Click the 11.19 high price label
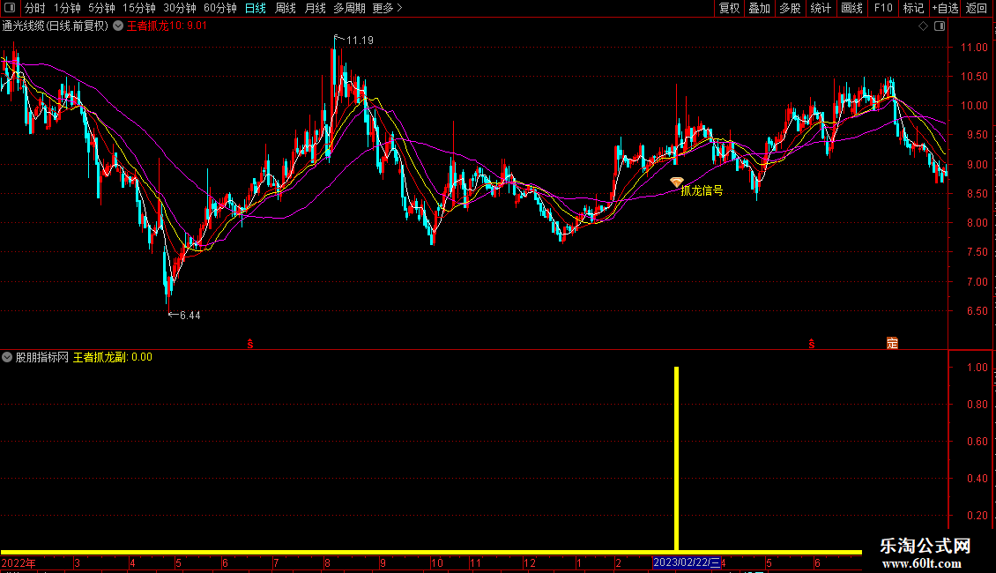 coord(360,40)
